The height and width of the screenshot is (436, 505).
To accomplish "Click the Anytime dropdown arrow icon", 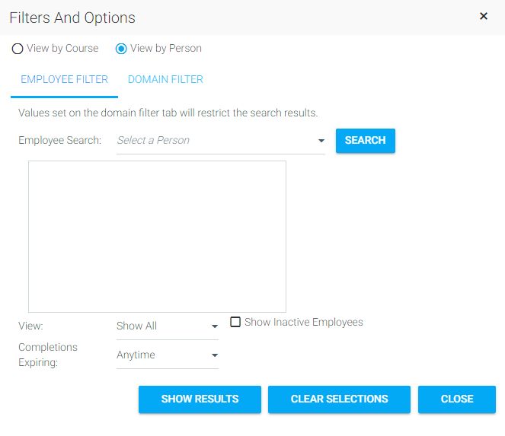I will coord(215,355).
